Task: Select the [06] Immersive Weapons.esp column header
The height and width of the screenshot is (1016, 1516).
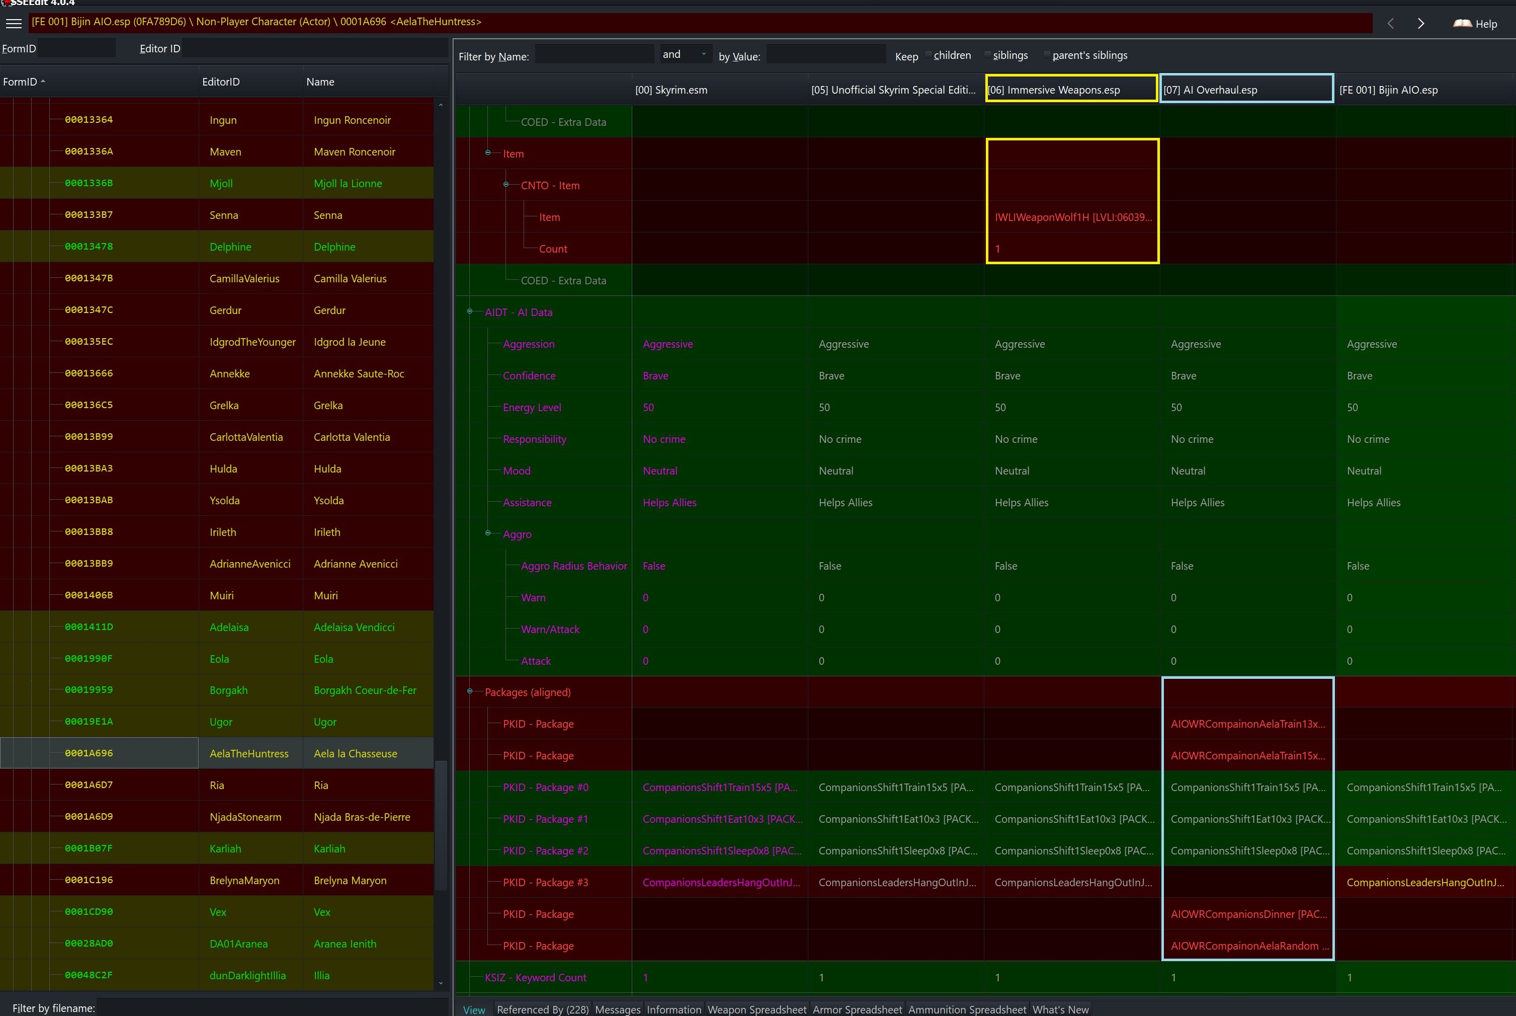Action: (x=1072, y=90)
